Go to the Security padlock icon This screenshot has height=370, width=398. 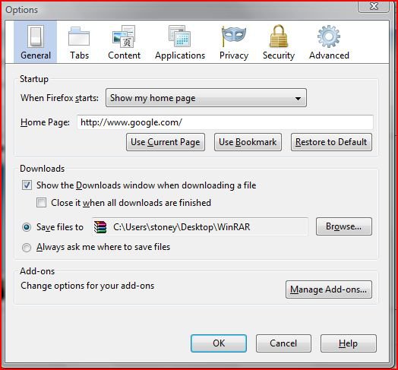click(x=279, y=36)
